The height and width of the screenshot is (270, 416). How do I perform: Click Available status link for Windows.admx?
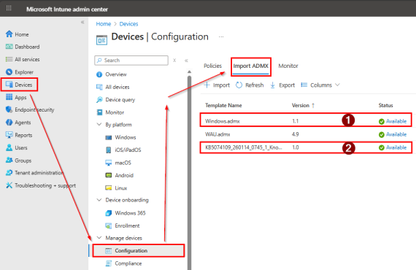click(396, 121)
